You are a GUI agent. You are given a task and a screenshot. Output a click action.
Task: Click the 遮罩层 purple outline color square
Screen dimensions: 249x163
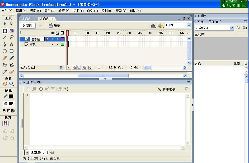pyautogui.click(x=62, y=39)
